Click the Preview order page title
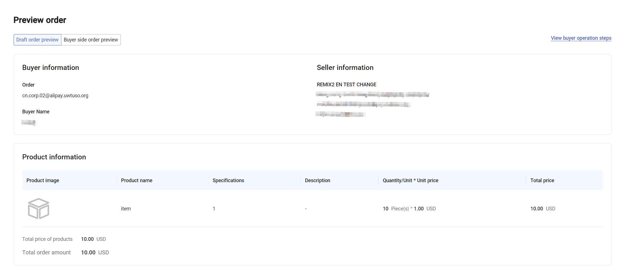Image resolution: width=628 pixels, height=271 pixels. [x=40, y=20]
